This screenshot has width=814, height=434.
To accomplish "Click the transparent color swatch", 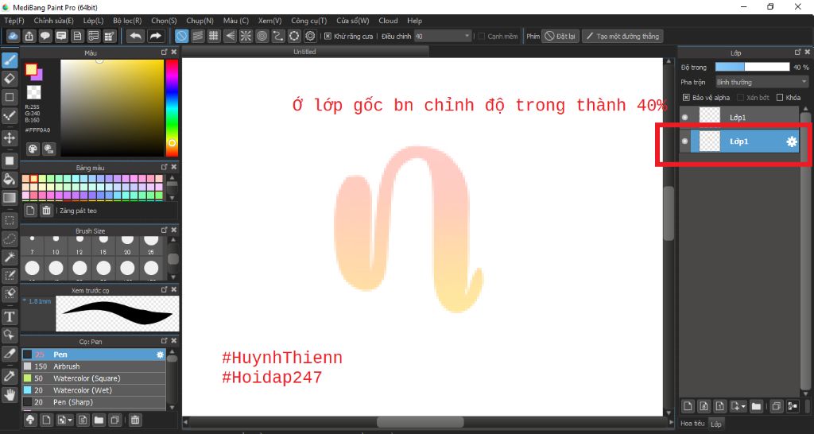I will click(33, 92).
